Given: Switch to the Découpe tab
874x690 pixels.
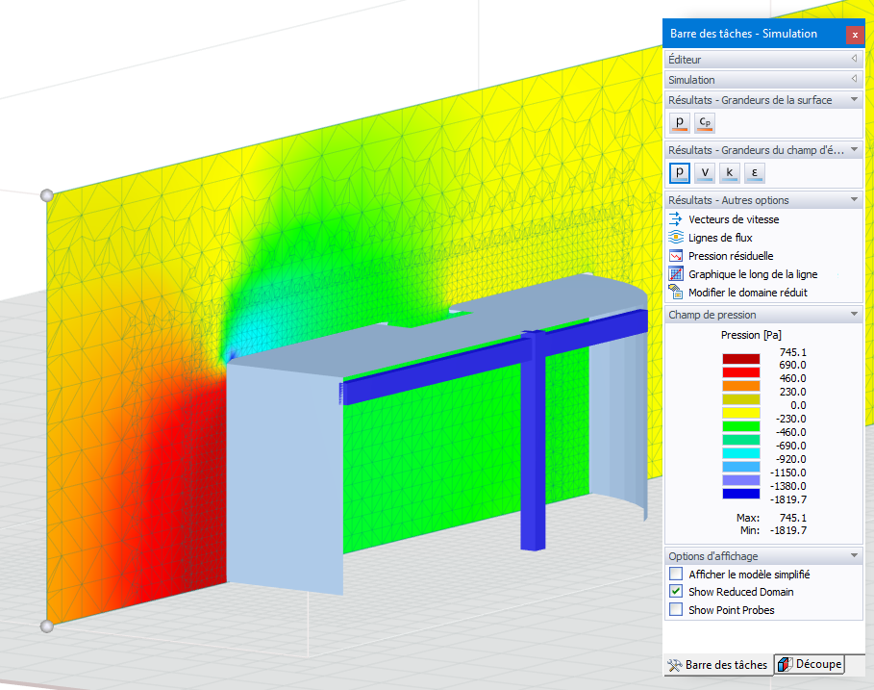Looking at the screenshot, I should tap(810, 664).
